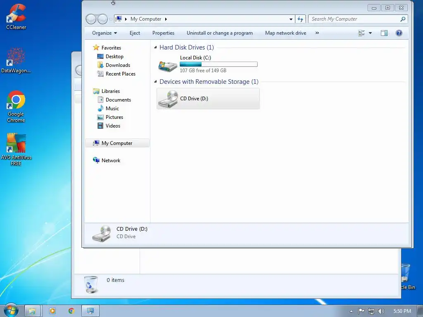Select Favorites in the navigation pane
423x317 pixels.
(x=111, y=48)
